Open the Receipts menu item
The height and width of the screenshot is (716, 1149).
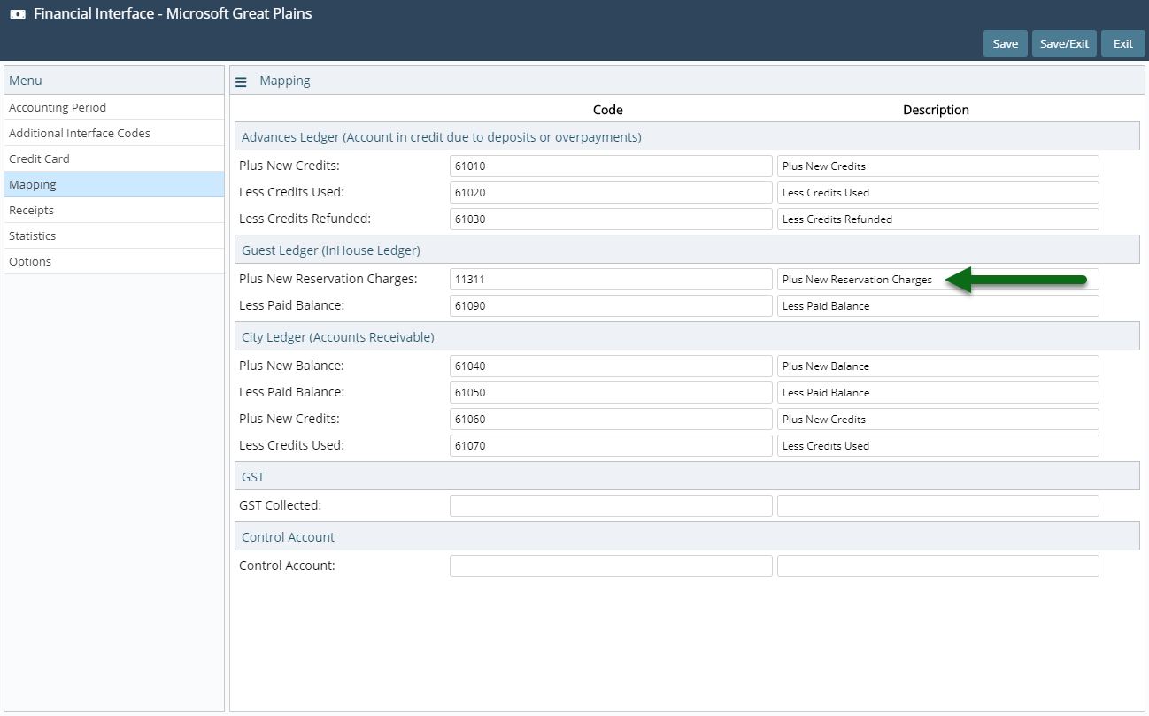pos(114,210)
